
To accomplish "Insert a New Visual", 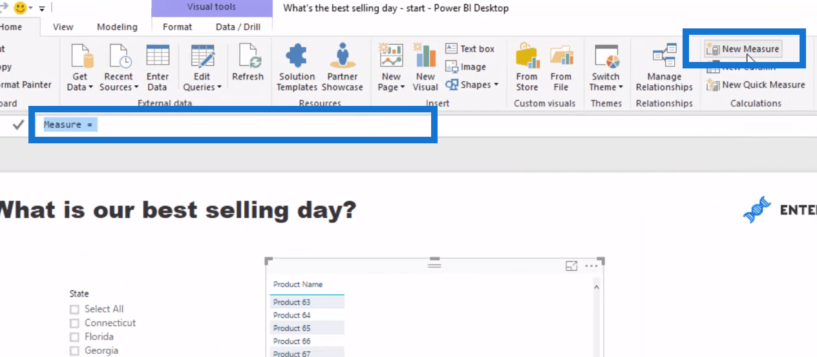I will click(x=425, y=68).
